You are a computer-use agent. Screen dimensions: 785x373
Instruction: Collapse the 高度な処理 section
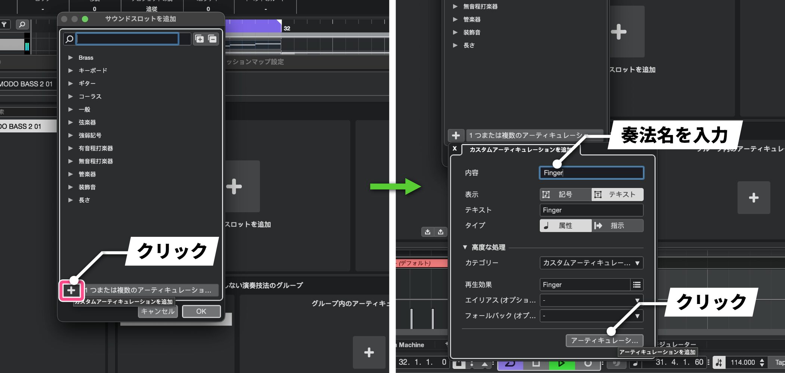pos(465,247)
